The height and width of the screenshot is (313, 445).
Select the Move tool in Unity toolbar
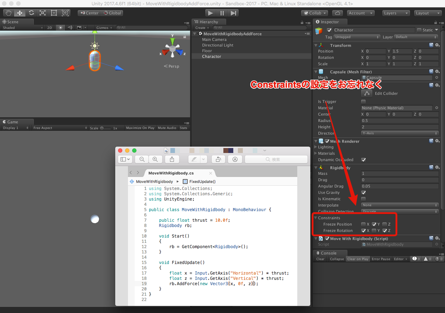(x=20, y=13)
